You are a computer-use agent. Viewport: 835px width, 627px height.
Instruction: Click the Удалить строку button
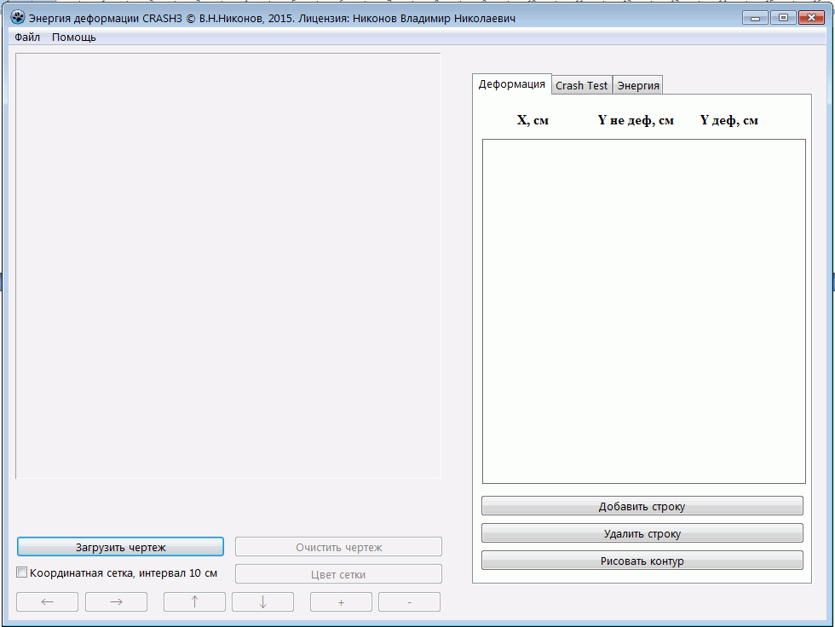(642, 533)
